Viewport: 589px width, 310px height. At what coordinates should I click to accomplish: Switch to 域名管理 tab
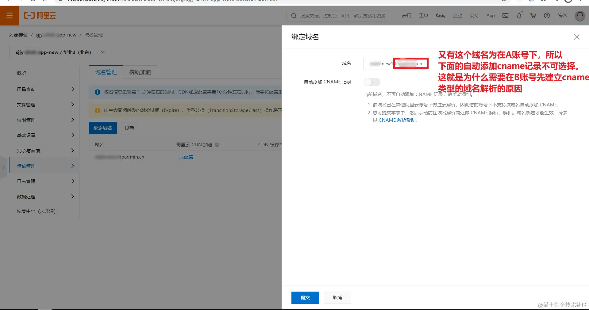pos(106,72)
